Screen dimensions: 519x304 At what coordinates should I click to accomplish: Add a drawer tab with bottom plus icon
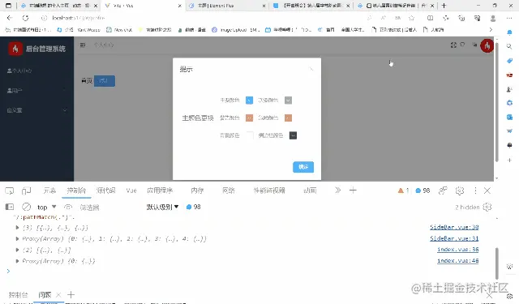[x=71, y=295]
